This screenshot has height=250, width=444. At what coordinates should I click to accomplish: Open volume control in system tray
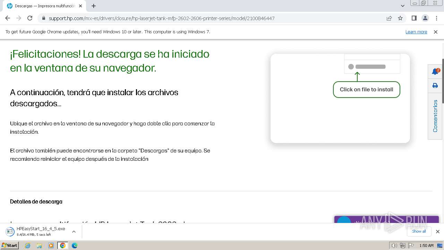[394, 245]
